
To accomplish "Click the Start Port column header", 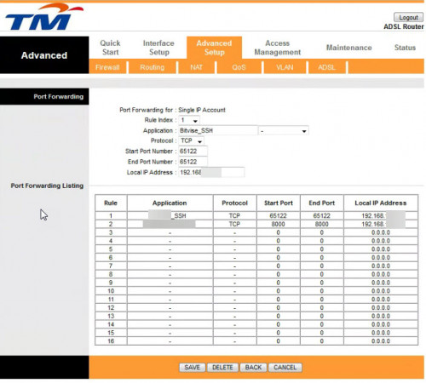I will point(279,203).
